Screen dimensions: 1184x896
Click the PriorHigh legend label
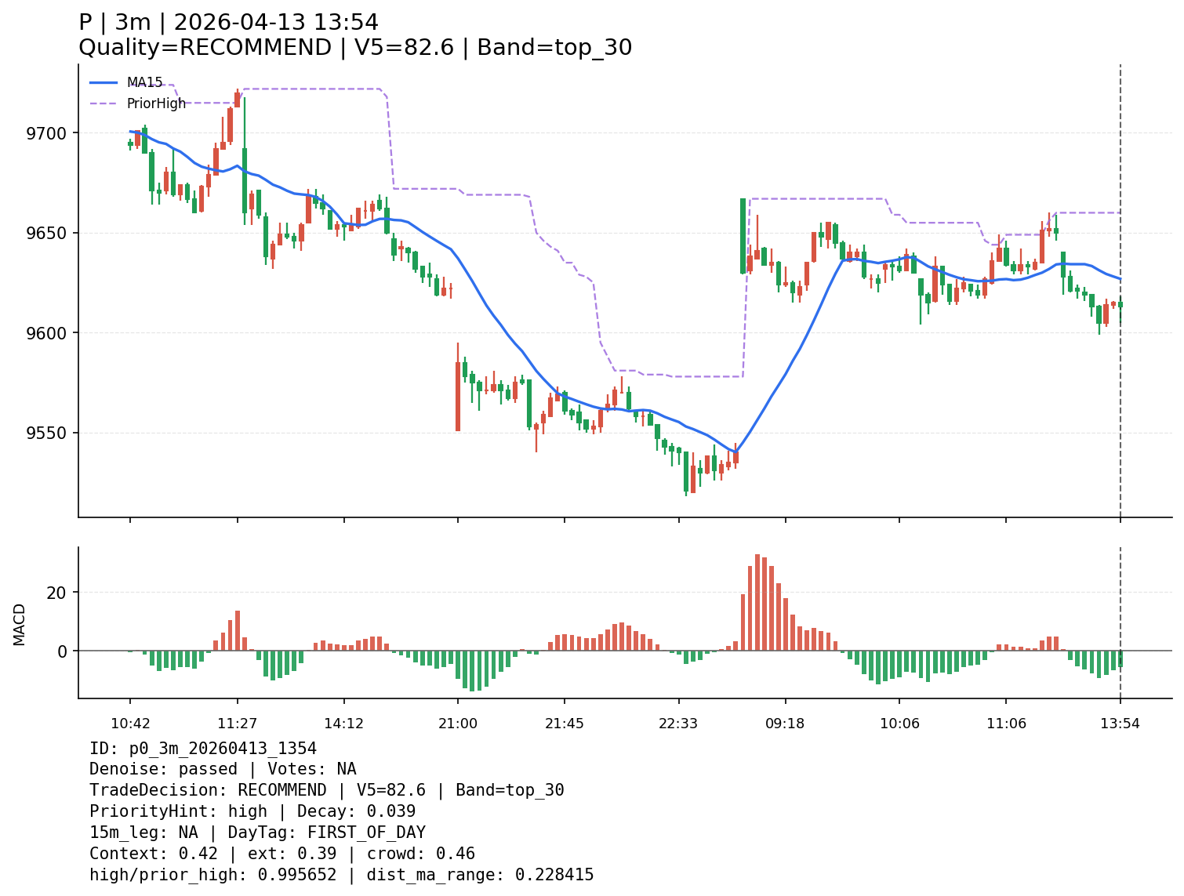pos(156,103)
